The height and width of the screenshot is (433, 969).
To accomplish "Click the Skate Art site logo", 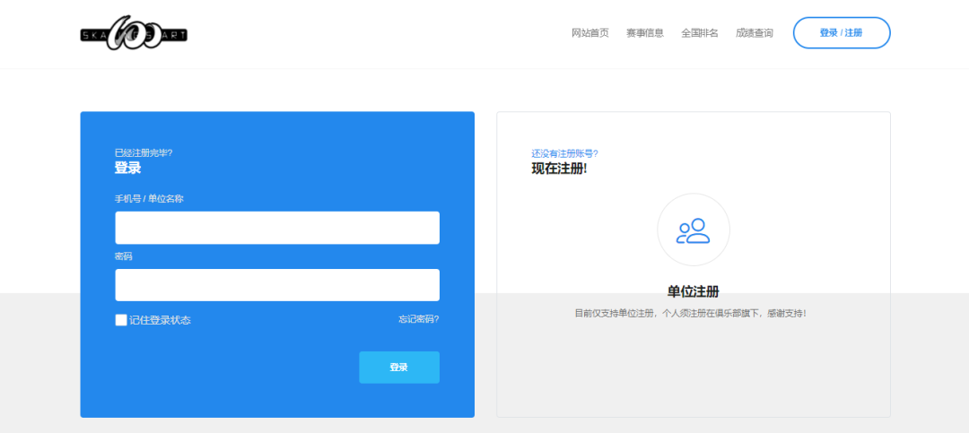I will [133, 34].
